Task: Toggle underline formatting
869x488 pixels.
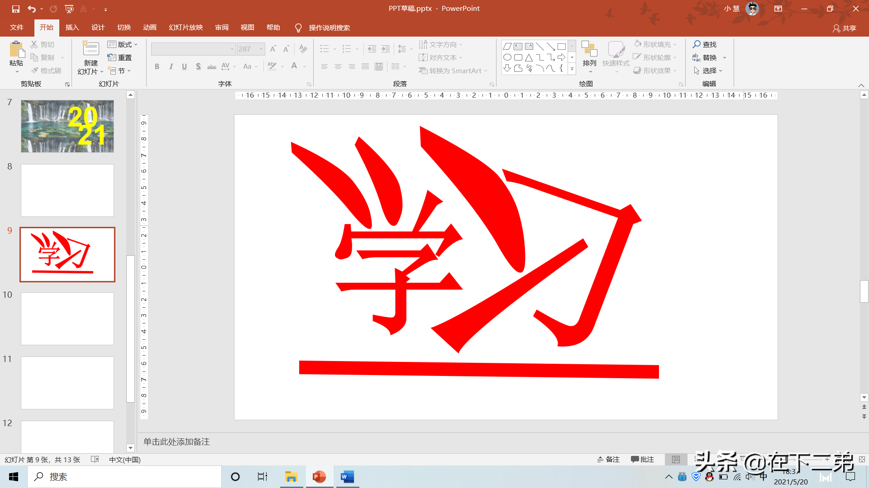Action: pyautogui.click(x=184, y=66)
